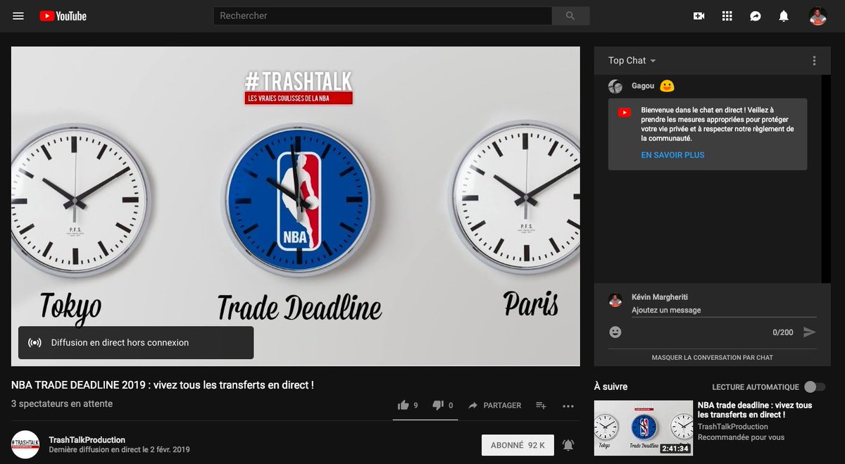This screenshot has height=464, width=845.
Task: Open the emoji picker in chat
Action: point(615,332)
